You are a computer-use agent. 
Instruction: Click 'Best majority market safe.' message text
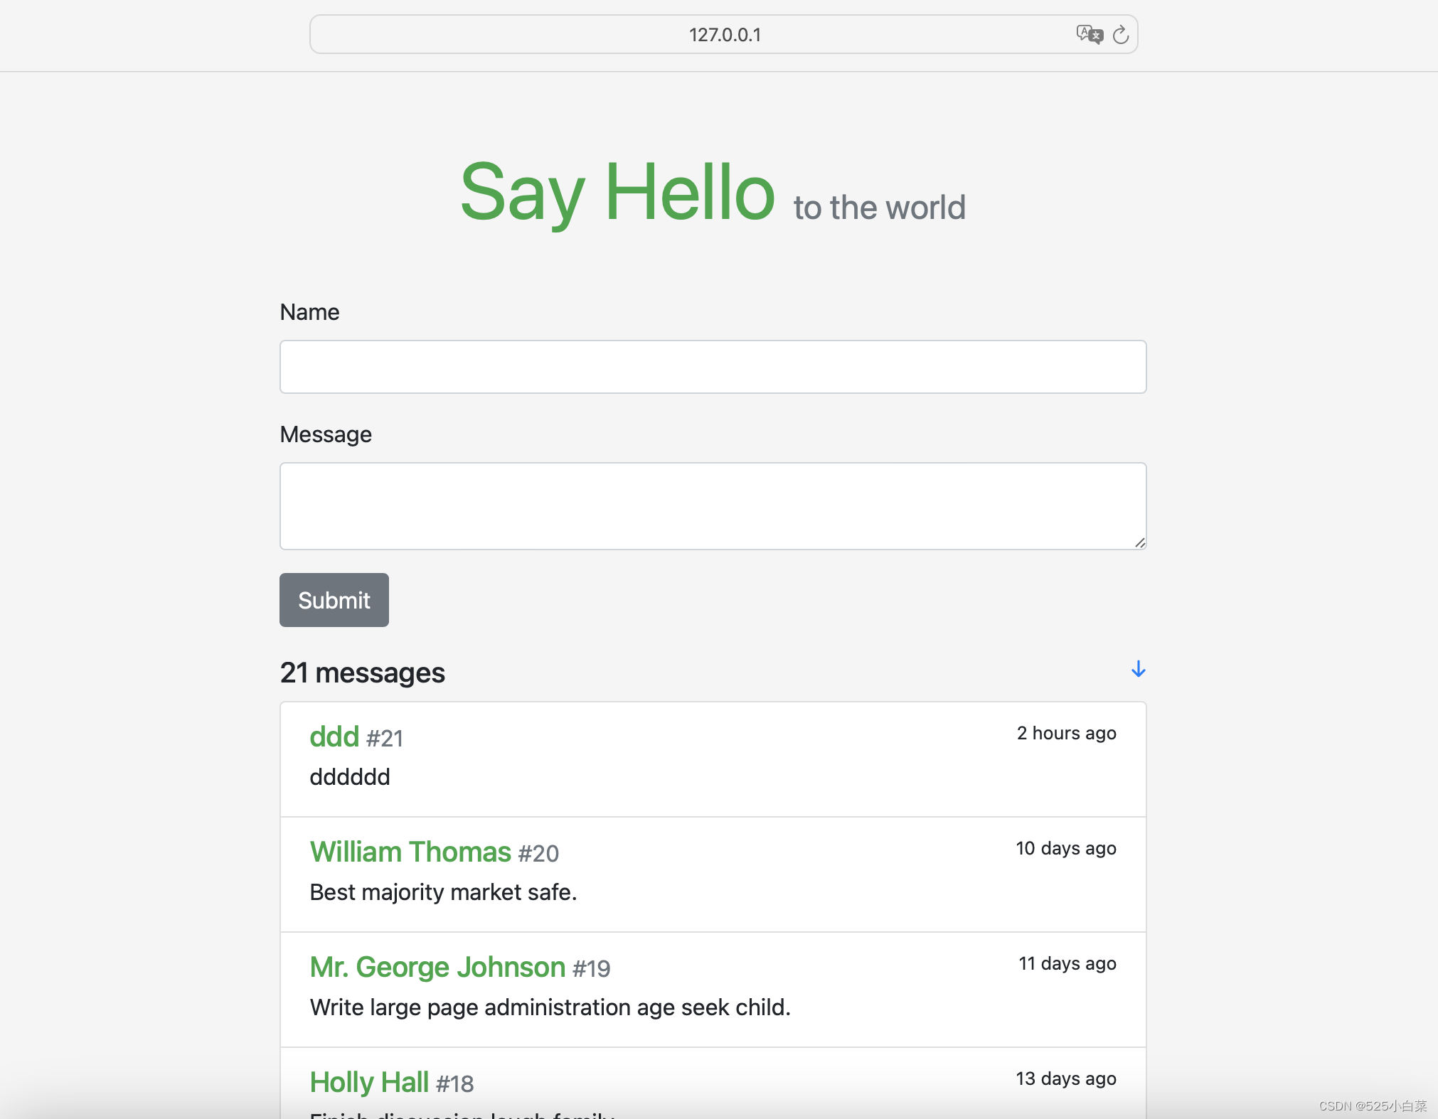coord(443,892)
